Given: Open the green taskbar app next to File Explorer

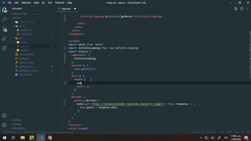Looking at the screenshot, I should pos(32,137).
